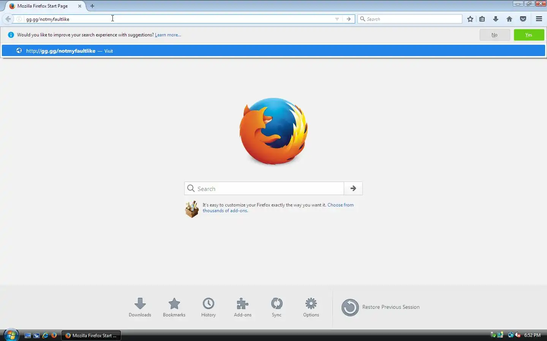Select Mozilla Firefox Start taskbar button

(x=91, y=335)
